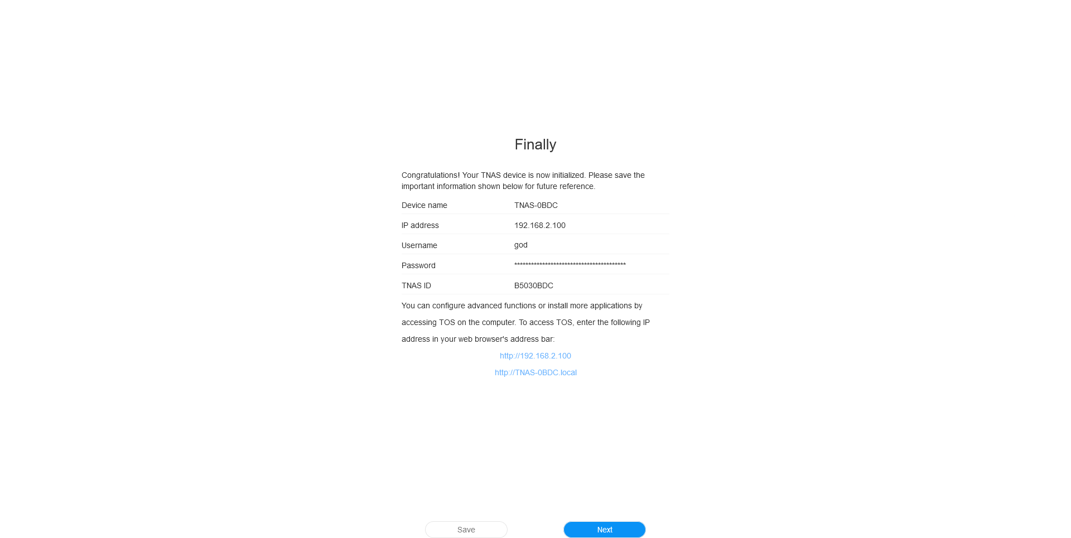The width and height of the screenshot is (1071, 538).
Task: Select the IP address label
Action: click(x=420, y=225)
